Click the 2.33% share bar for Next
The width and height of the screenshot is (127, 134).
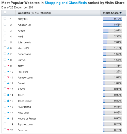coord(112,36)
